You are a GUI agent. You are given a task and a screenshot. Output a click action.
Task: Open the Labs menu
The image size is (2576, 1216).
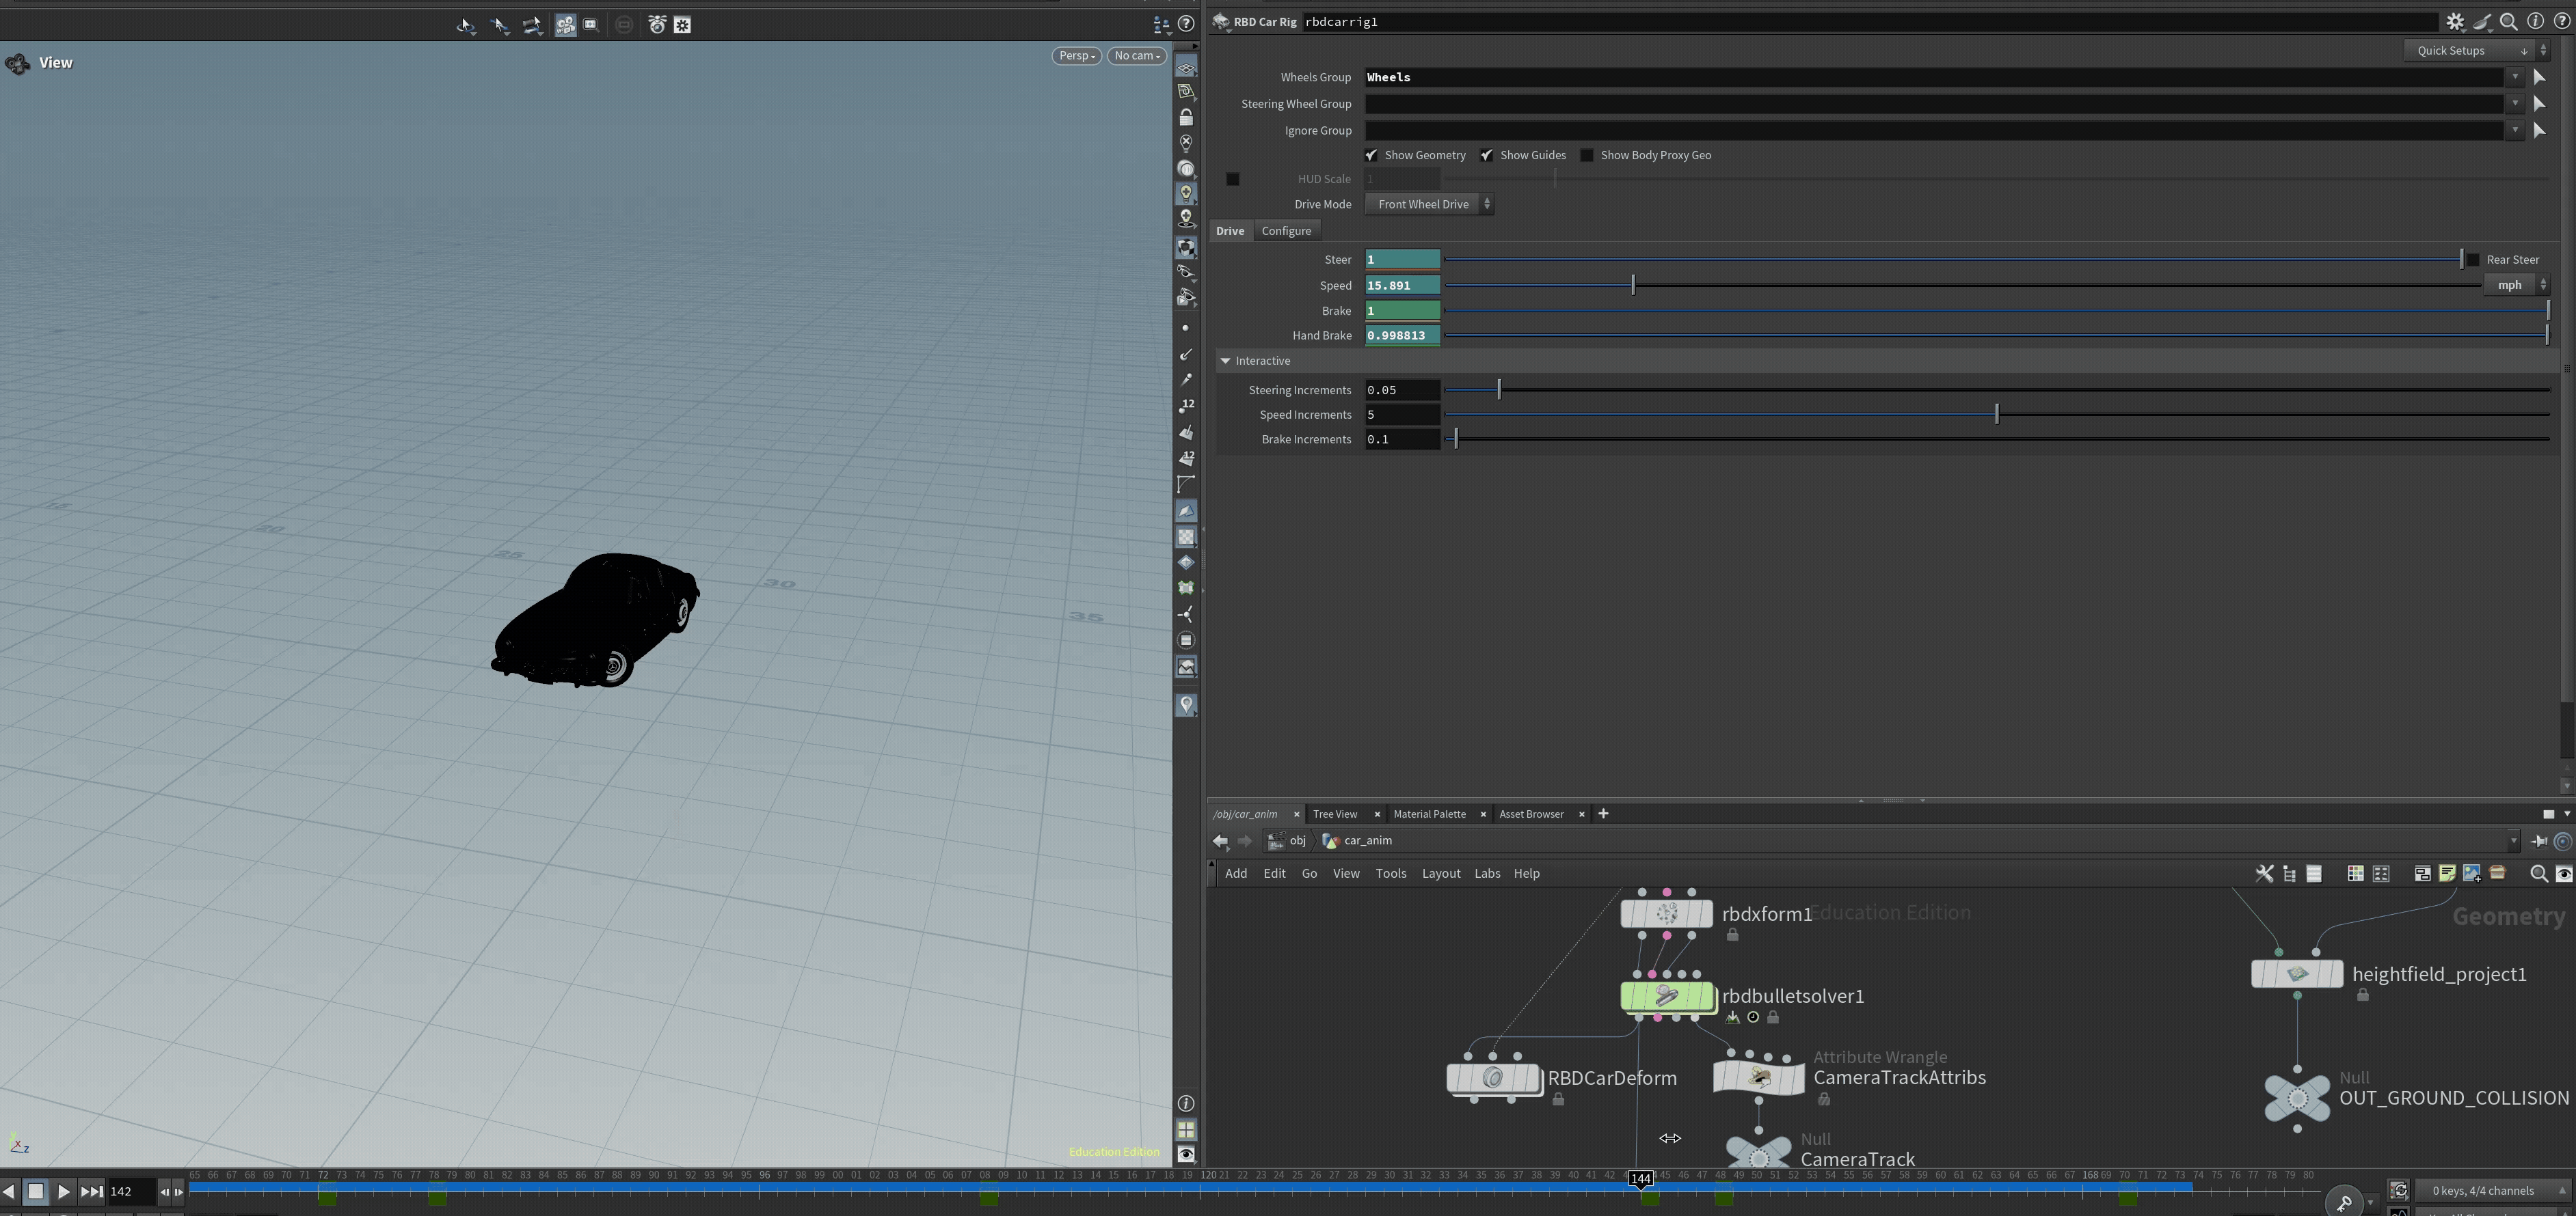[1487, 874]
